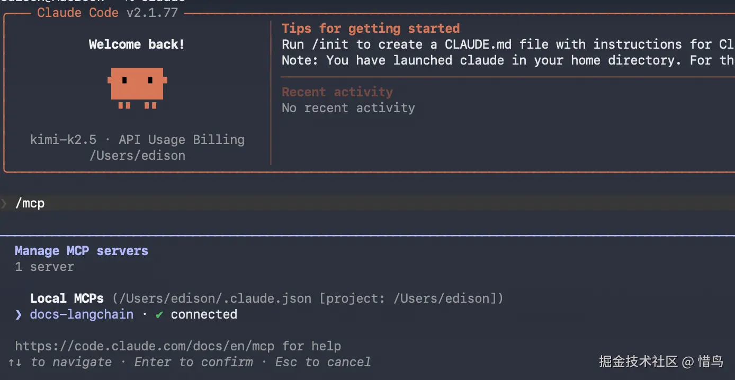
Task: Click the Claude Code pixel mascot icon
Action: pos(137,87)
